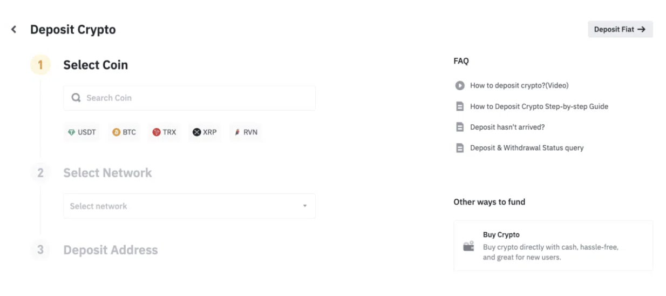The height and width of the screenshot is (296, 666).
Task: Open Deposit & Withdrawal Status query link
Action: [527, 148]
